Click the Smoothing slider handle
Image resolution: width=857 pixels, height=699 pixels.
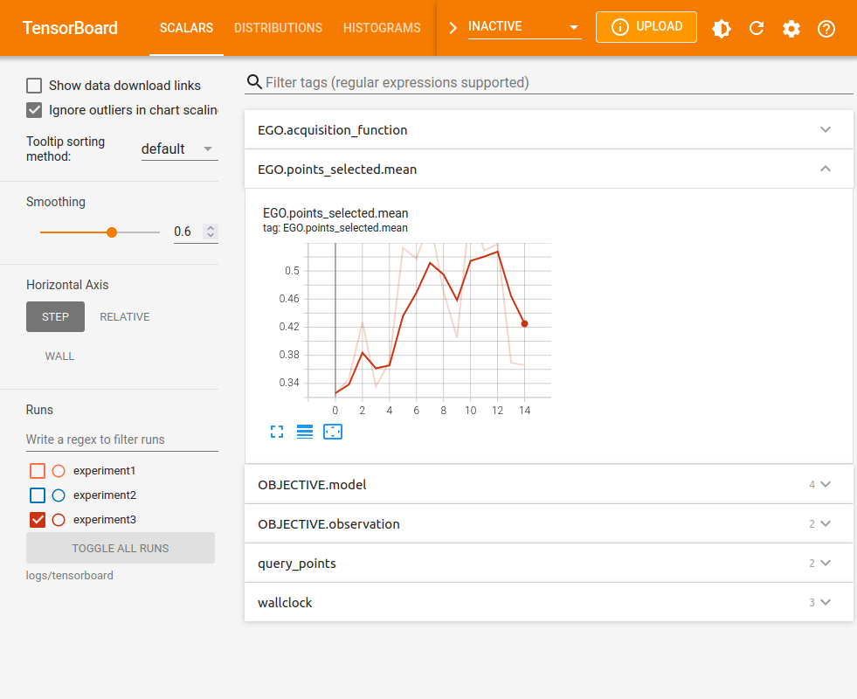coord(111,232)
